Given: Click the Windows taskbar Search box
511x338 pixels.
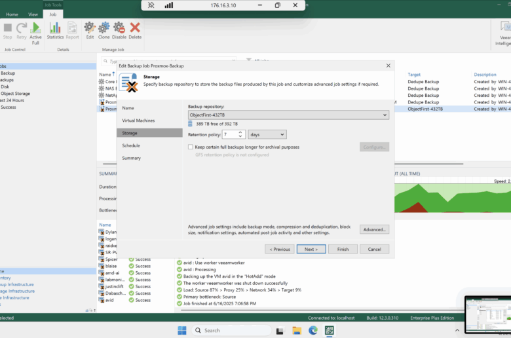Looking at the screenshot, I should coord(231,331).
